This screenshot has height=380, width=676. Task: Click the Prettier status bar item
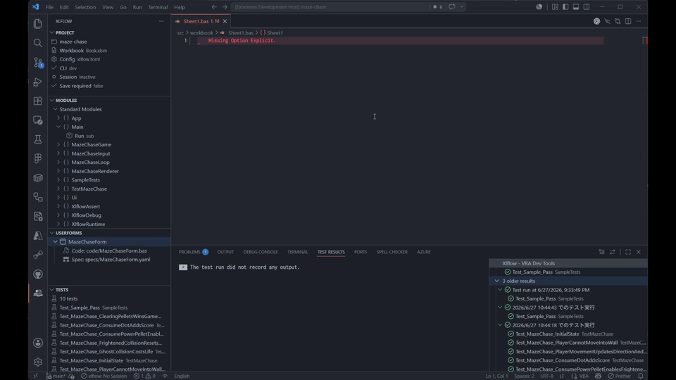tap(619, 376)
